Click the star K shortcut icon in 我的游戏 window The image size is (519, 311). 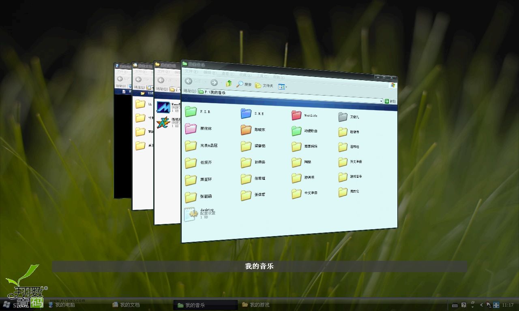[x=163, y=122]
